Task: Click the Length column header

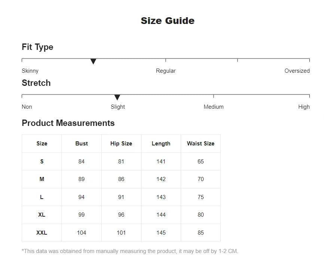Action: coord(161,144)
